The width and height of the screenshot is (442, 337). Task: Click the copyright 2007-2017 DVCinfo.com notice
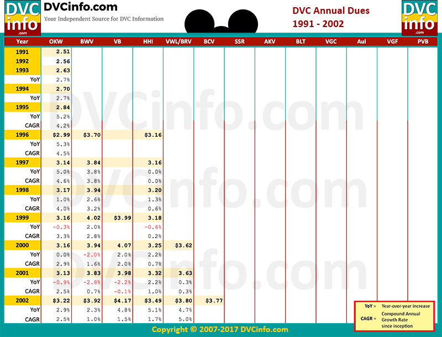tap(220, 329)
